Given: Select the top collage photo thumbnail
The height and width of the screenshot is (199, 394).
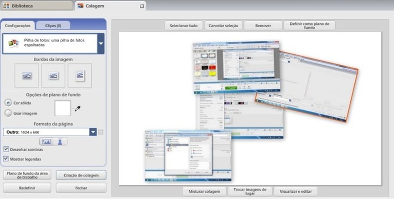Looking at the screenshot, I should [236, 67].
